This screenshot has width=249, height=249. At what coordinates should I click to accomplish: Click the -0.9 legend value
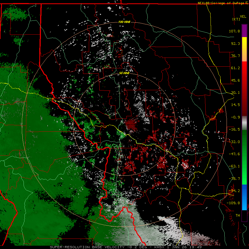[235, 117]
